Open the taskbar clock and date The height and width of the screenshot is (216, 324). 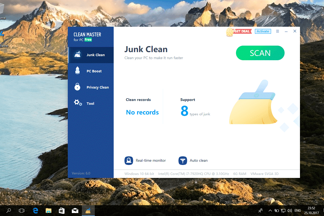click(311, 210)
